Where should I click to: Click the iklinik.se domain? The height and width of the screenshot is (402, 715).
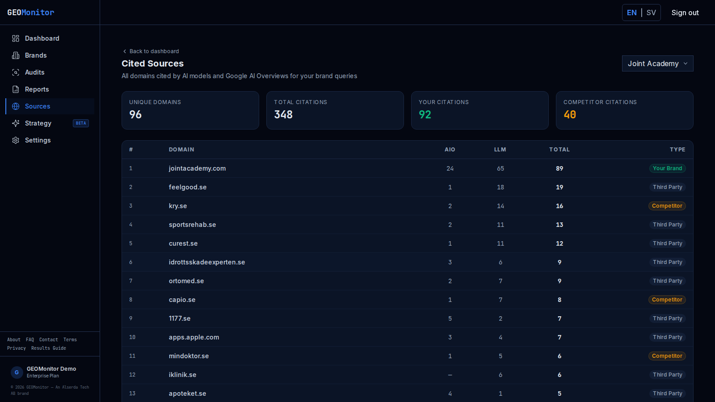[183, 375]
